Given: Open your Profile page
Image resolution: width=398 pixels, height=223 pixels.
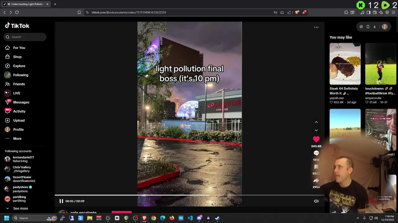Looking at the screenshot, I should pyautogui.click(x=18, y=129).
